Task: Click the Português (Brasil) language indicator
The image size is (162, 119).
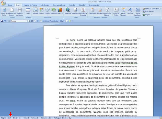Action: coord(60,118)
